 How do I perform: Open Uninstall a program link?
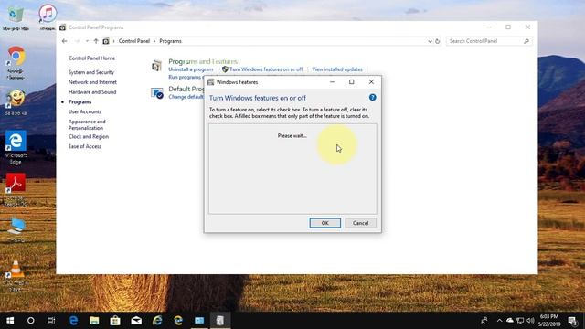pyautogui.click(x=191, y=69)
